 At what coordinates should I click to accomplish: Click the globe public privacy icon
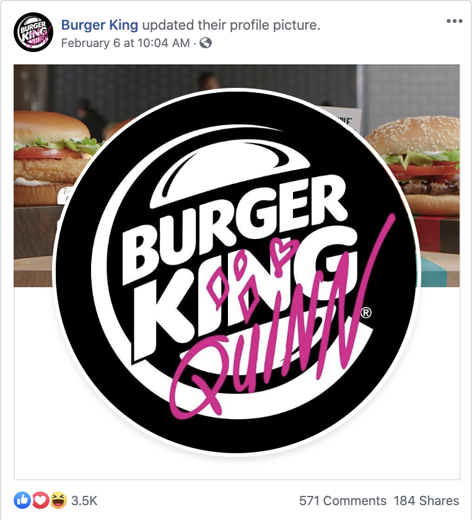coord(206,43)
